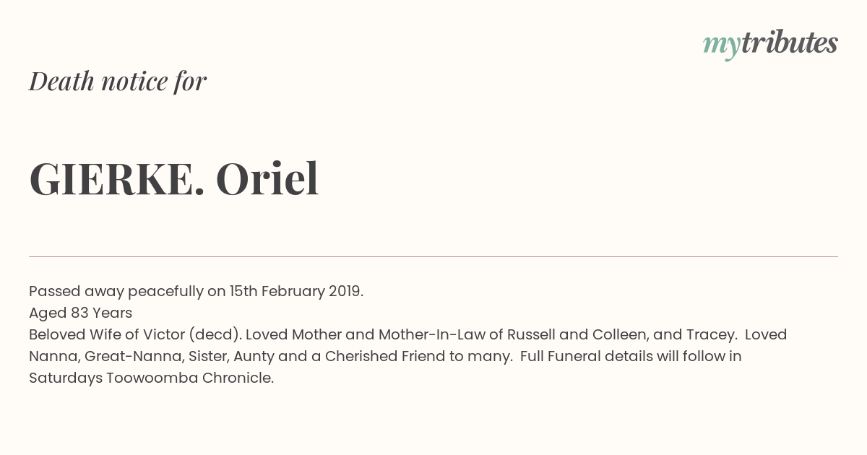Viewport: 867px width, 455px height.
Task: Click the first name "Oriel" in the title
Action: tap(267, 178)
